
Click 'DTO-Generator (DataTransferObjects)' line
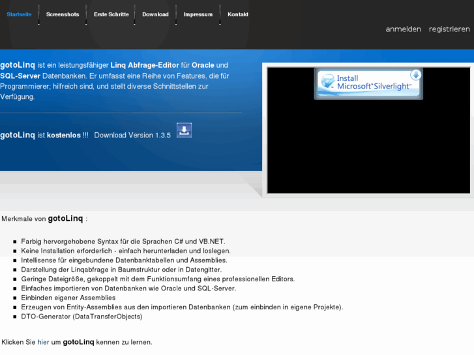point(81,317)
